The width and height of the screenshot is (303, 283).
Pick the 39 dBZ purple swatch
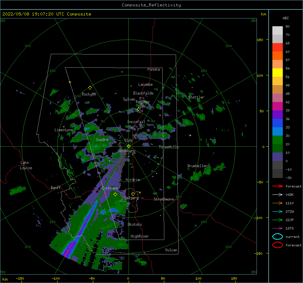click(277, 114)
